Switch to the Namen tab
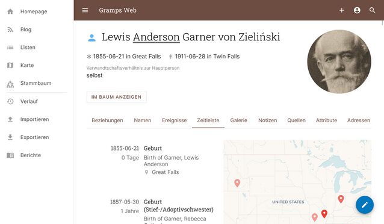The width and height of the screenshot is (384, 224). point(143,120)
